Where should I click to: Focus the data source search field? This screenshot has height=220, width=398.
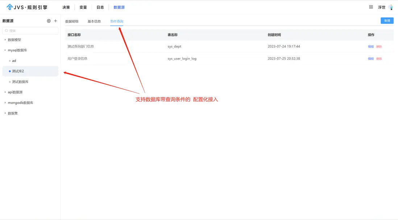30,30
